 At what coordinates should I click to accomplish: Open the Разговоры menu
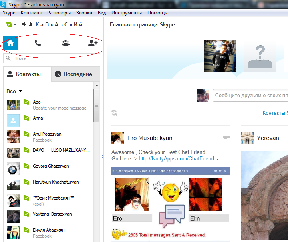click(x=59, y=13)
